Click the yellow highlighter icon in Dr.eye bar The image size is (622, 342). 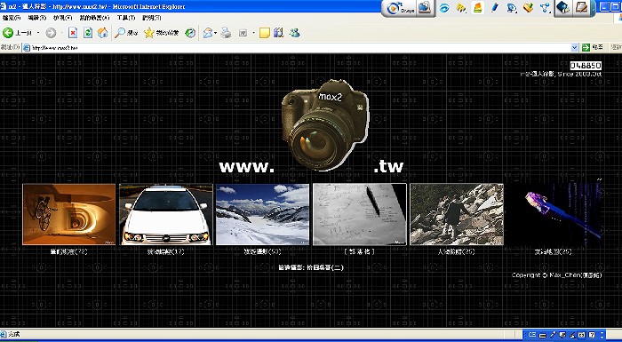pos(461,8)
